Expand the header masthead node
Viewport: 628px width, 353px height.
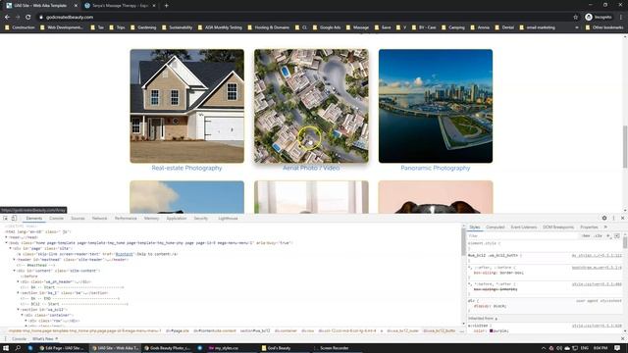[x=15, y=259]
